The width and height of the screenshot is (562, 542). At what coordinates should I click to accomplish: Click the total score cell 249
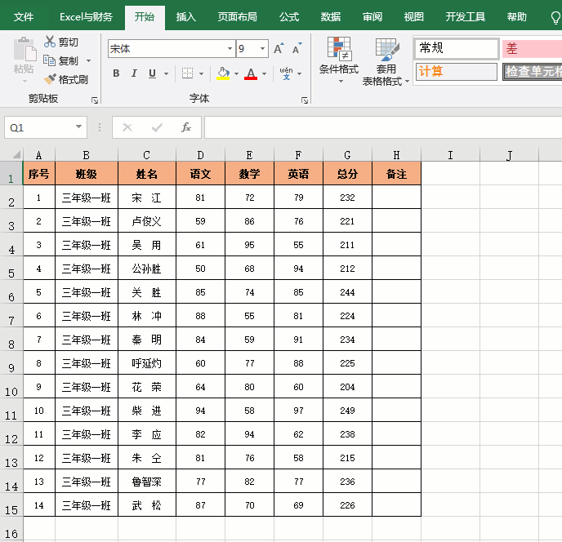(x=347, y=411)
